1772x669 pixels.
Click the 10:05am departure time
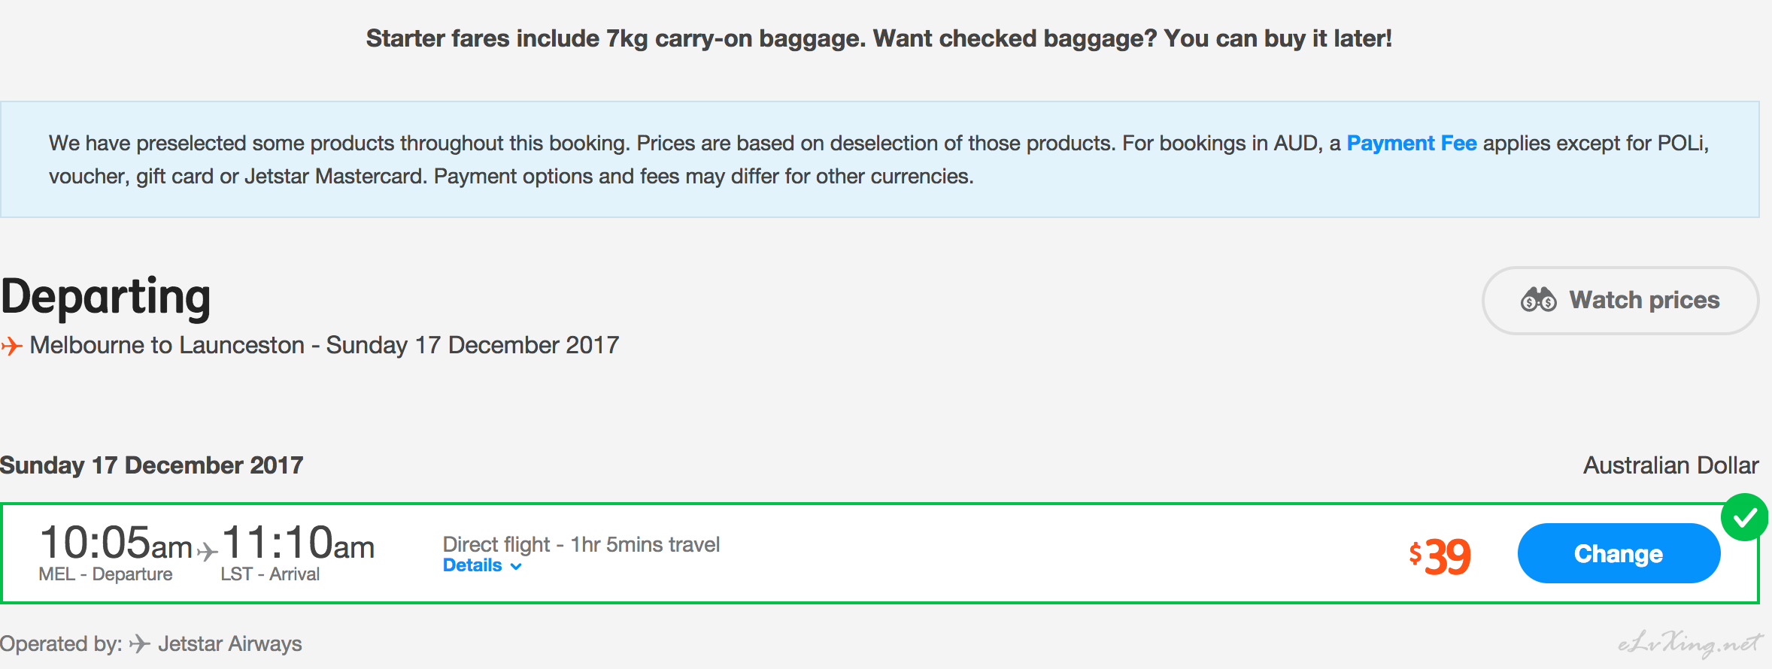click(116, 542)
